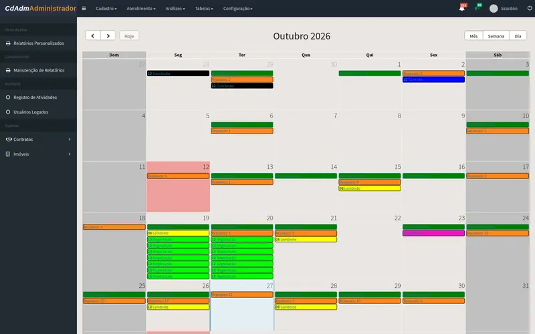This screenshot has width=535, height=334.
Task: Click the Imóveis building icon
Action: click(x=8, y=154)
